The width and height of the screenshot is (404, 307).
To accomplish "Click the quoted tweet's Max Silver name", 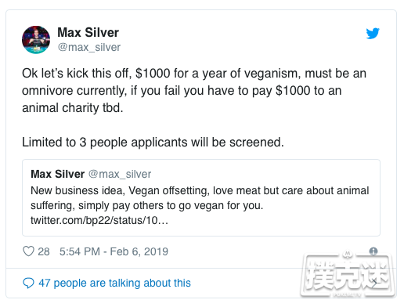I will 58,174.
